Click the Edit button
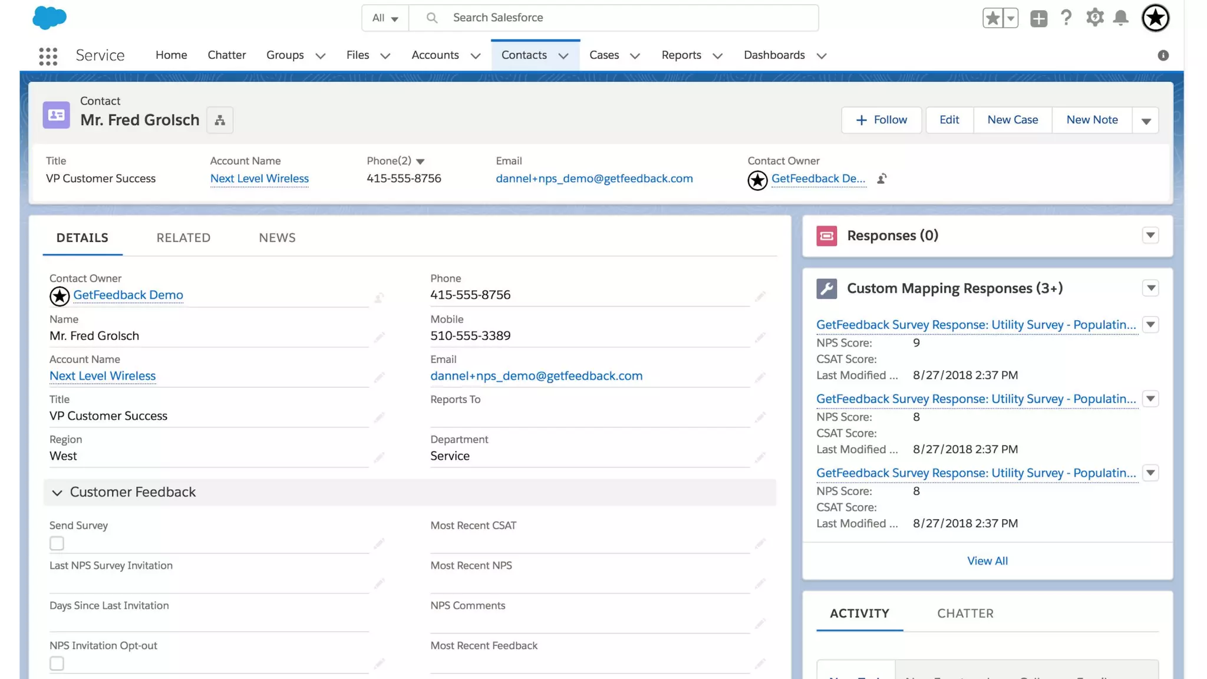 click(x=949, y=120)
